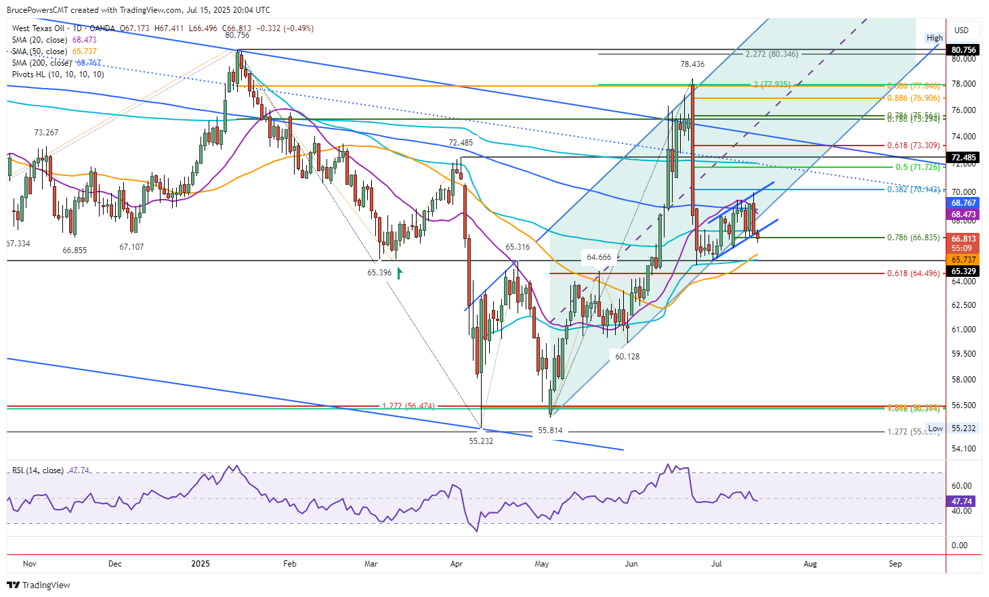Click the 55.232 low price tag on axis

pyautogui.click(x=964, y=428)
